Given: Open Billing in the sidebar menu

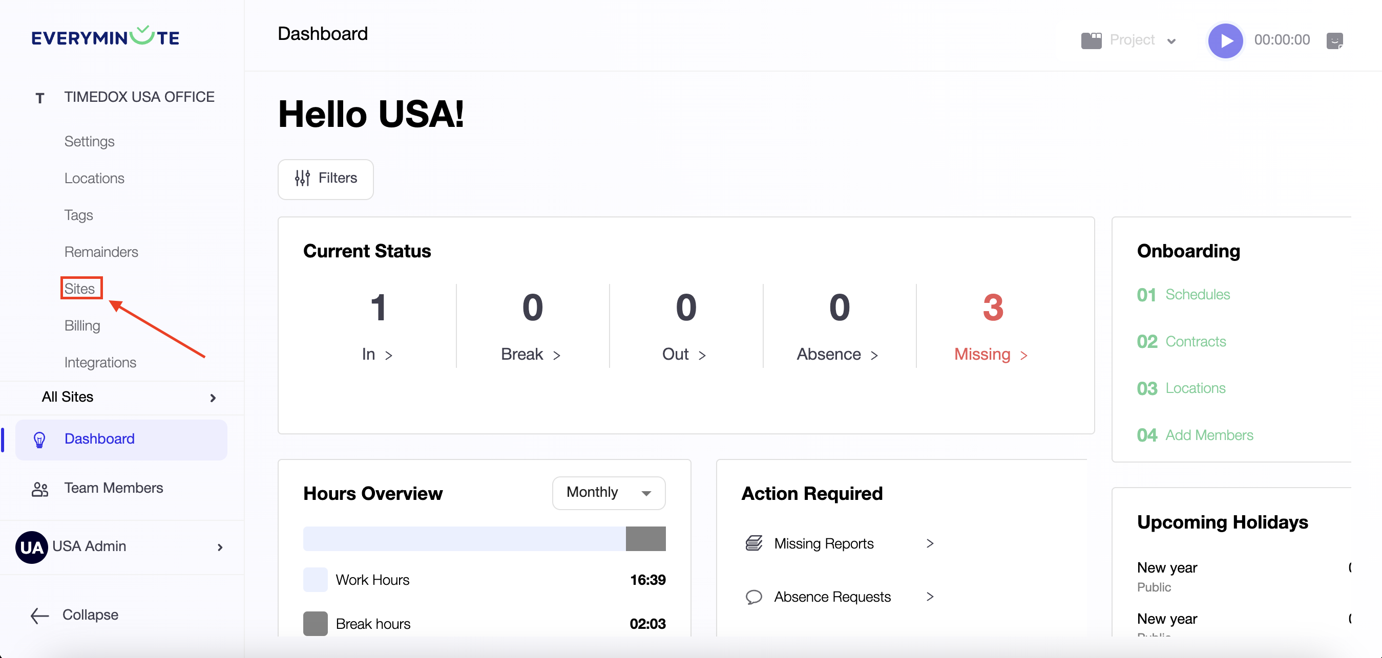Looking at the screenshot, I should pos(82,325).
